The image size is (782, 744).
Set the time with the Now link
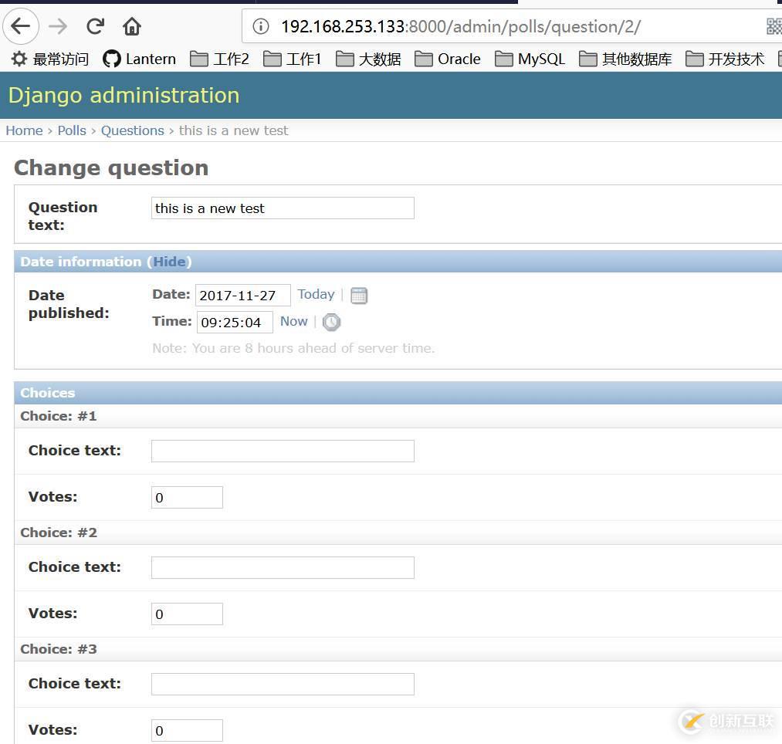click(294, 322)
